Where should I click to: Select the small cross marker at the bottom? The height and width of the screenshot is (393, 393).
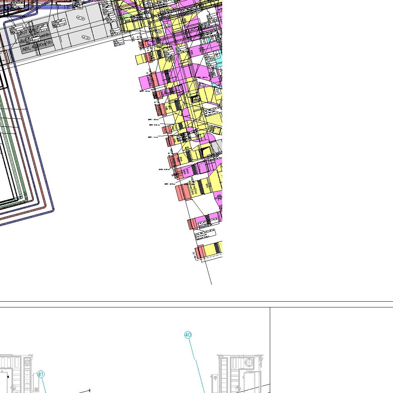point(89,390)
